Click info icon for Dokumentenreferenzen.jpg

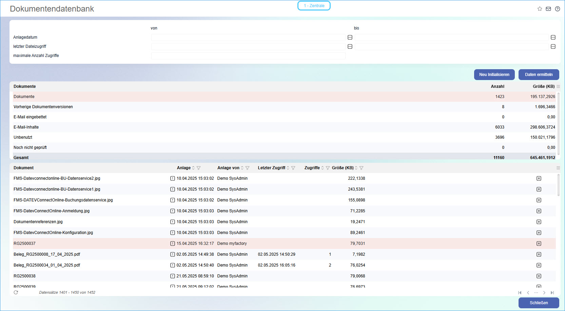coord(172,222)
